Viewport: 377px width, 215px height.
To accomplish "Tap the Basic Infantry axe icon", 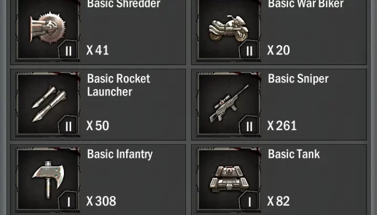I will tap(48, 180).
